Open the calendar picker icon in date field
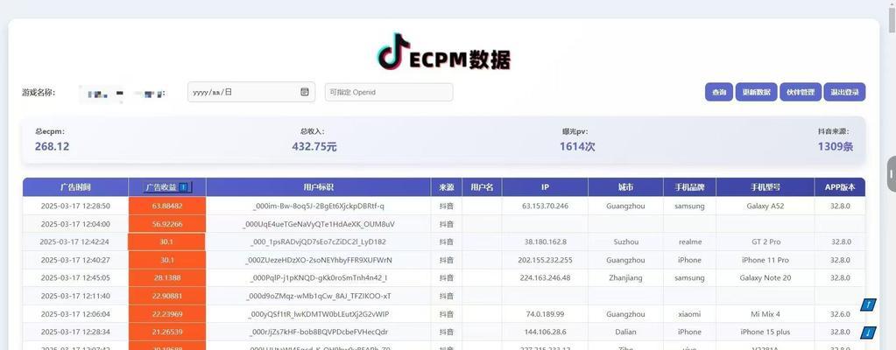This screenshot has height=350, width=896. [305, 92]
